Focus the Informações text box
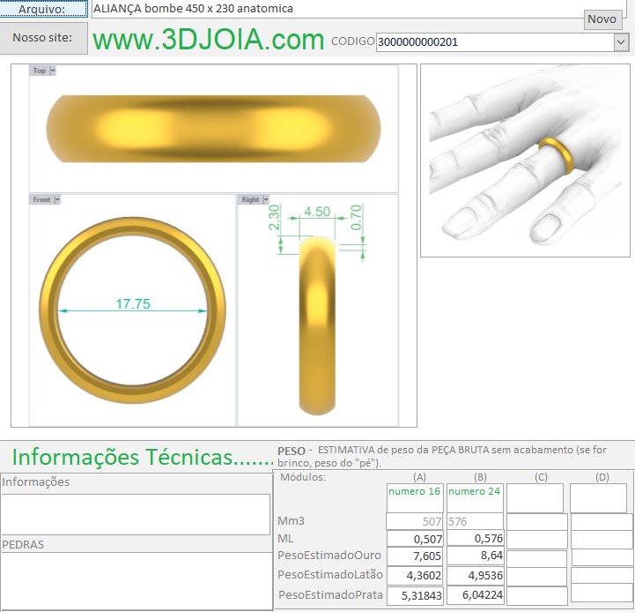The height and width of the screenshot is (612, 635). [135, 514]
